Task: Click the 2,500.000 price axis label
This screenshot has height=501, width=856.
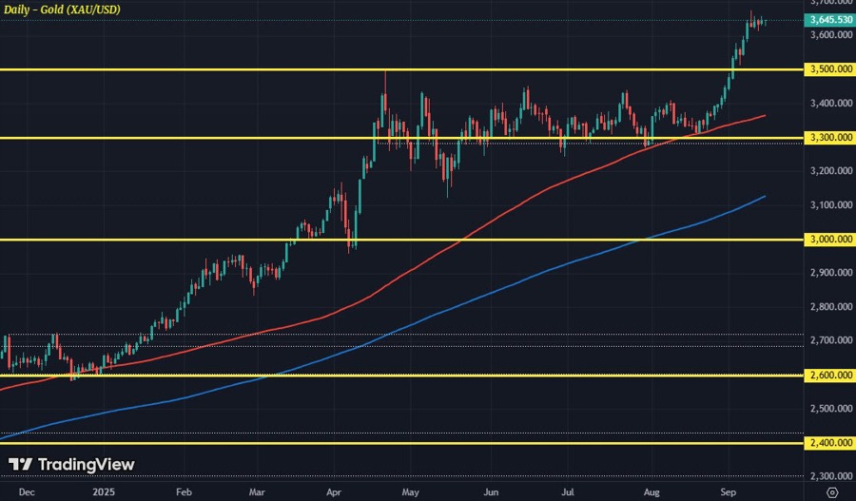Action: coord(831,409)
